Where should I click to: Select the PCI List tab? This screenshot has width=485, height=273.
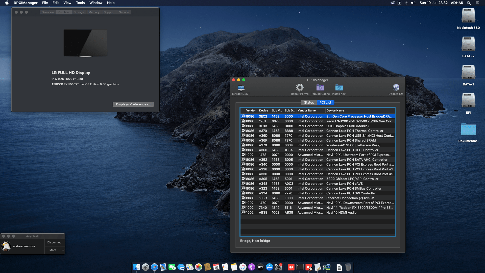click(325, 102)
